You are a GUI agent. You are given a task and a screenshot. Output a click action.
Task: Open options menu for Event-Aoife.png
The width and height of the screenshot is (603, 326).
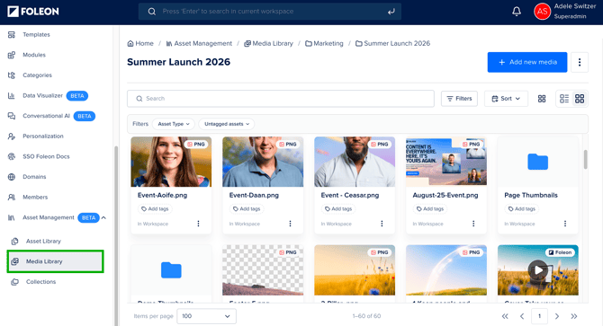point(198,224)
